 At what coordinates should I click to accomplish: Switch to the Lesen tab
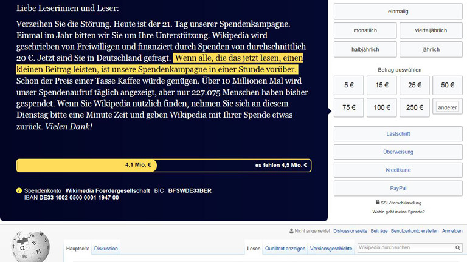(x=254, y=249)
